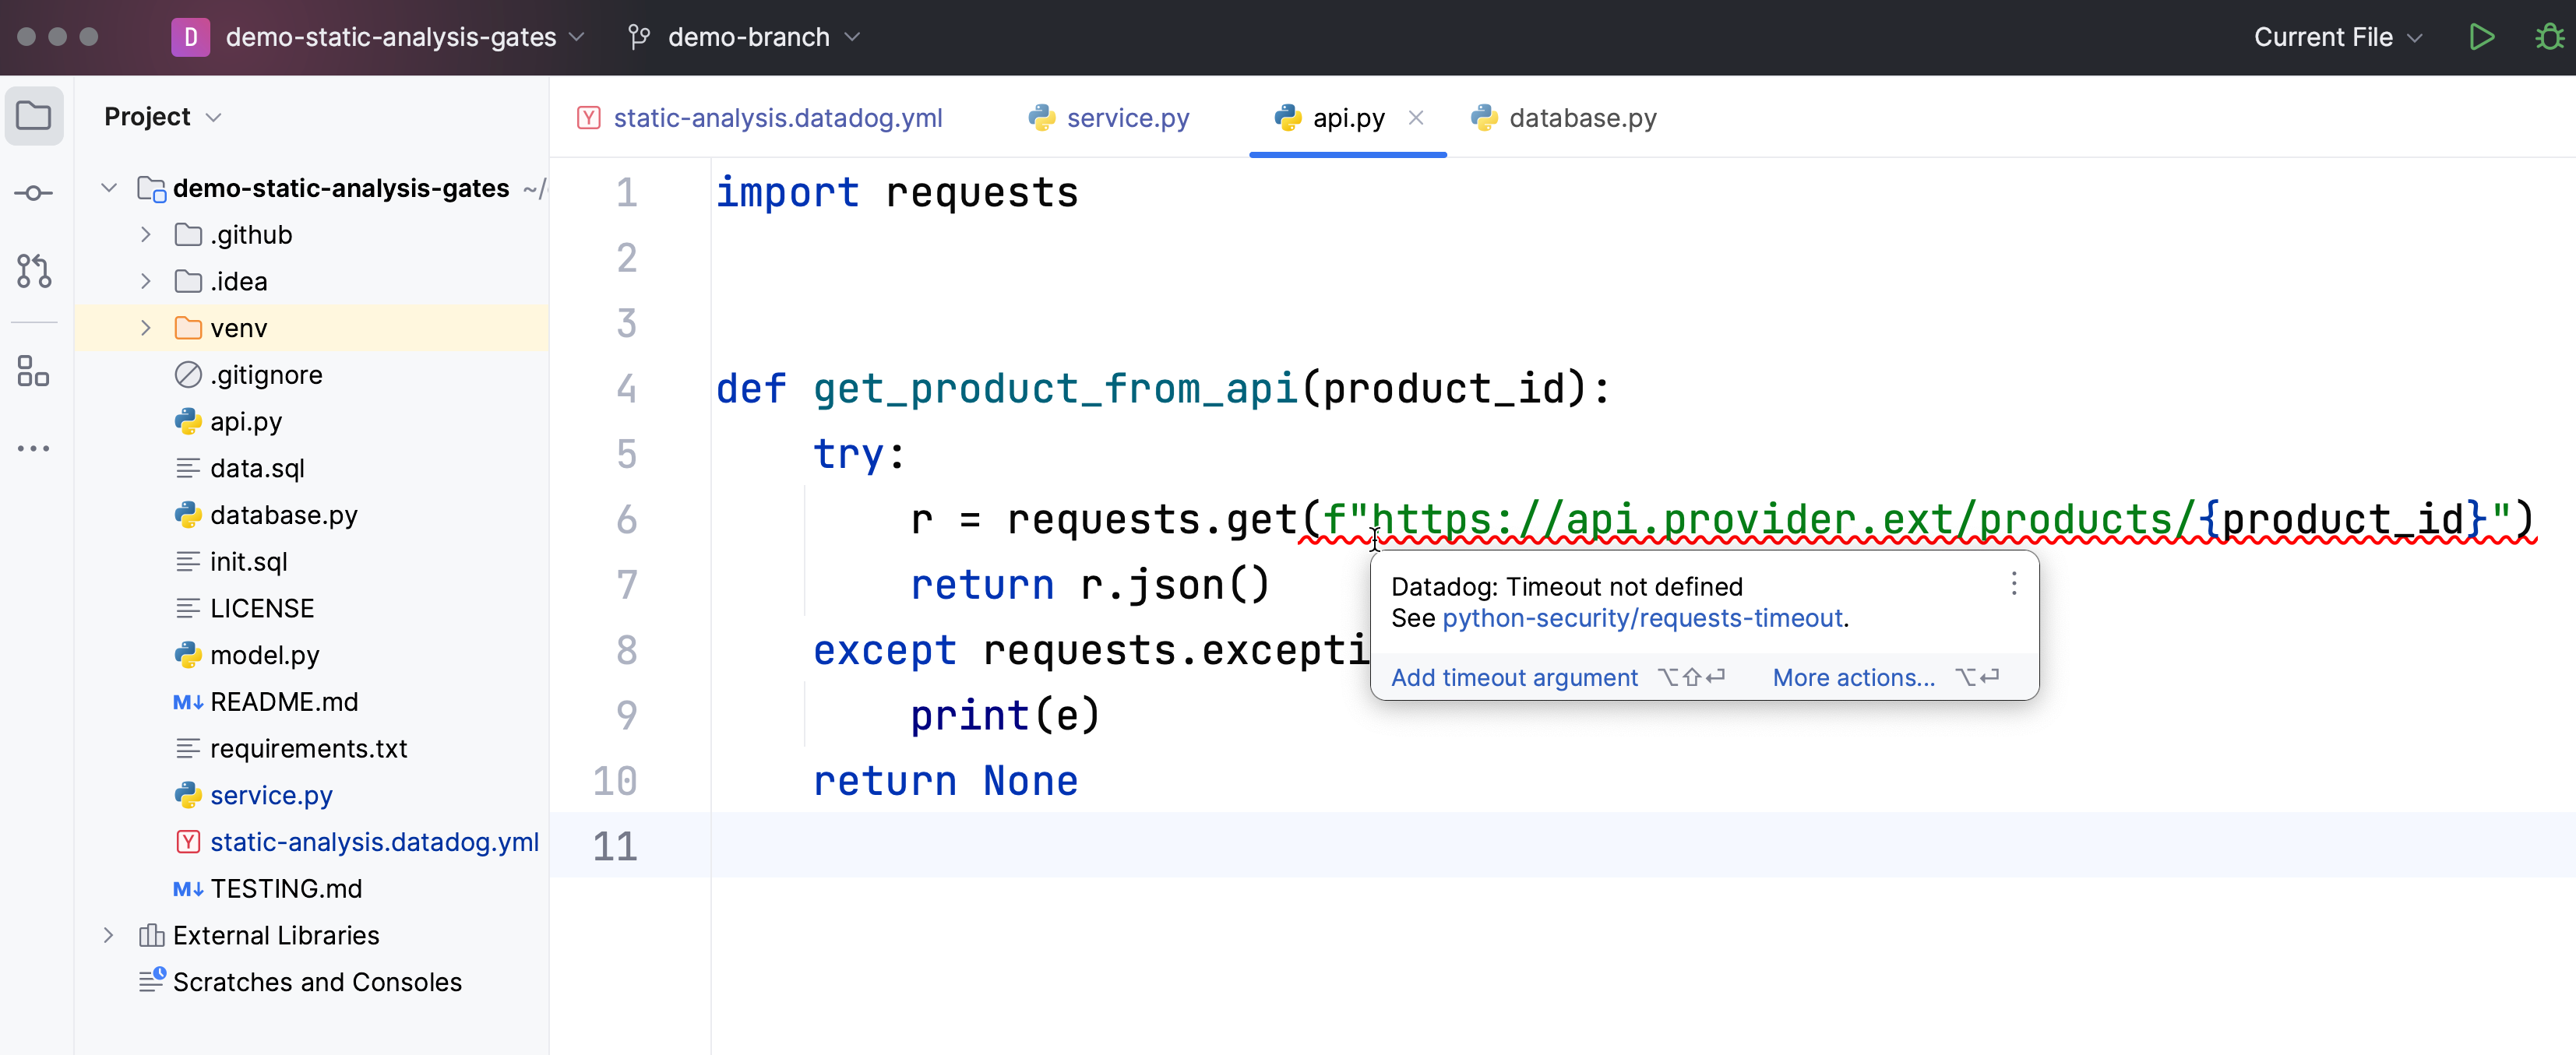Open the python-security/requests-timeout link
This screenshot has width=2576, height=1055.
click(x=1642, y=618)
